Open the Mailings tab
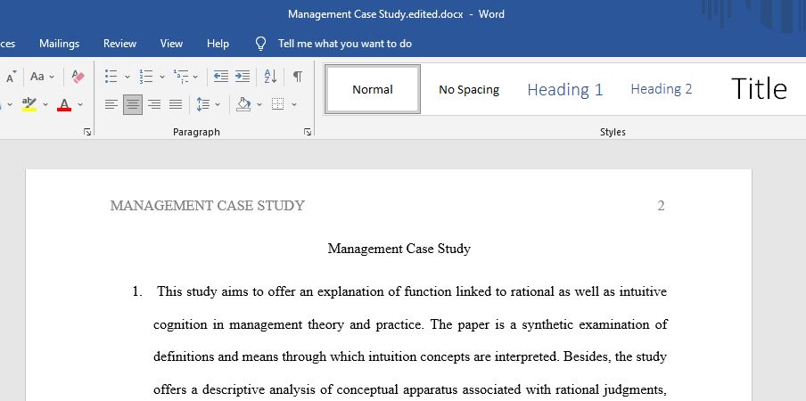 click(x=59, y=44)
